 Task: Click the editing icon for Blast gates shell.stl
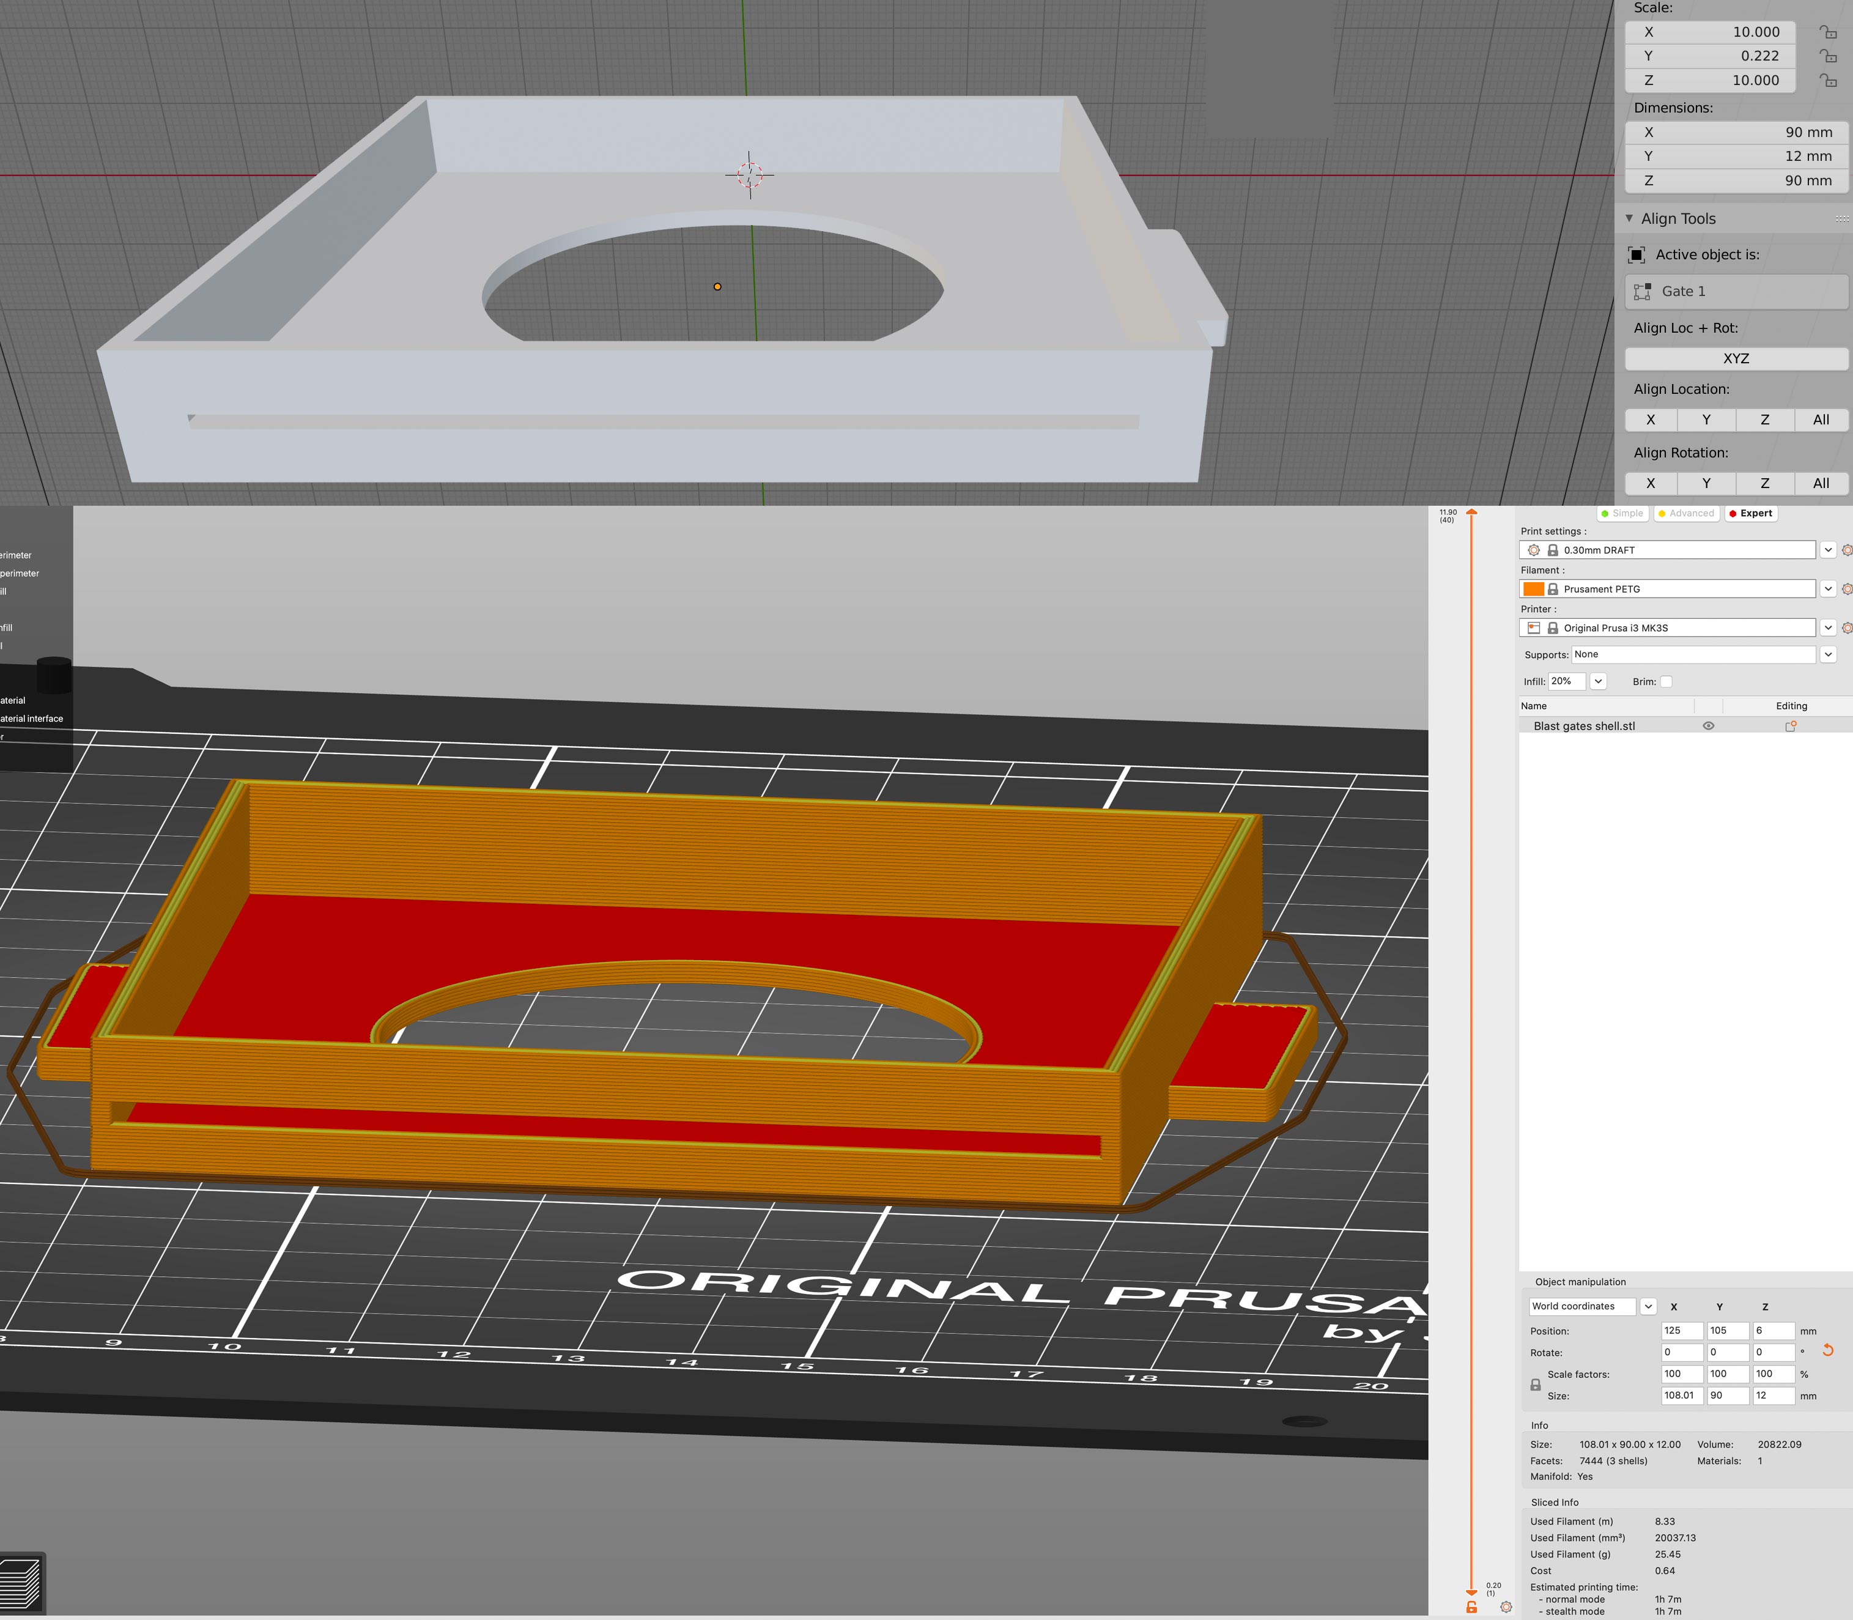(x=1791, y=726)
